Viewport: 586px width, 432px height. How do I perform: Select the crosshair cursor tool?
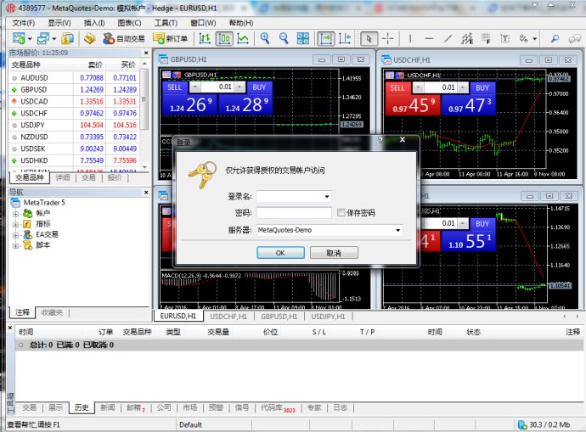coord(388,38)
